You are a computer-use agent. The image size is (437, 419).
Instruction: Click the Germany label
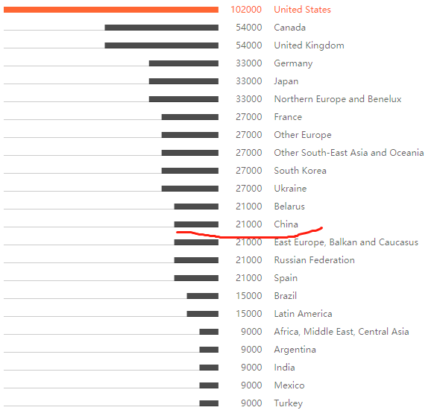(x=293, y=63)
